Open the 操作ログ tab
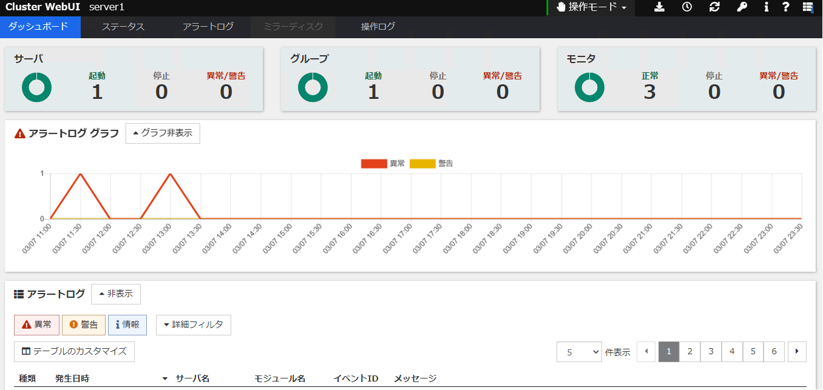Image resolution: width=823 pixels, height=390 pixels. coord(378,27)
